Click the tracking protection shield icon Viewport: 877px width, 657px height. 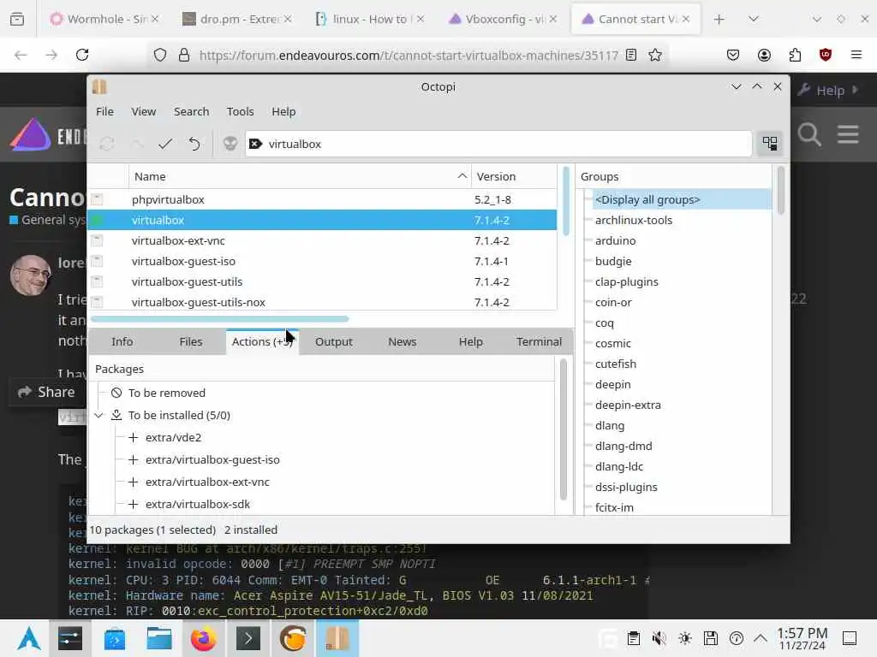160,55
